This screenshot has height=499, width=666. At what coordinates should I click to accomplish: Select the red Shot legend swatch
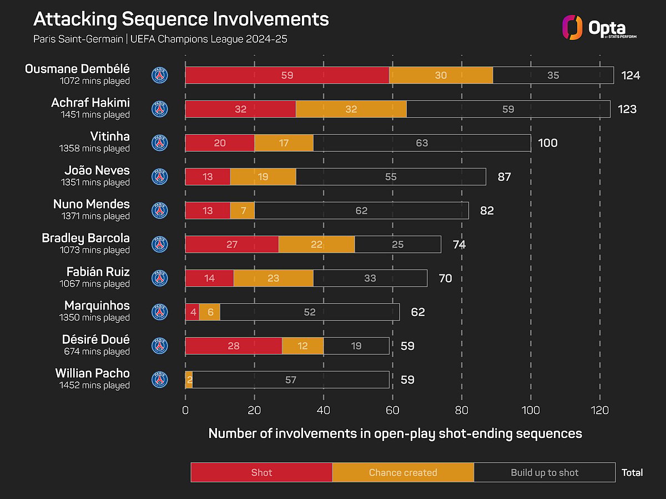[261, 472]
